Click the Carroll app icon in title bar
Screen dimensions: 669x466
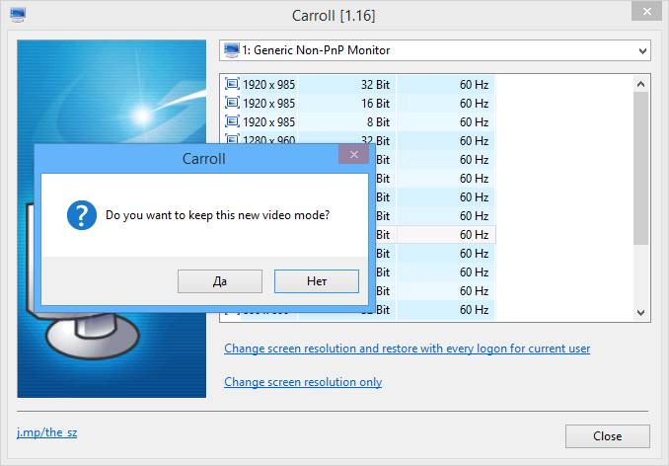(18, 15)
